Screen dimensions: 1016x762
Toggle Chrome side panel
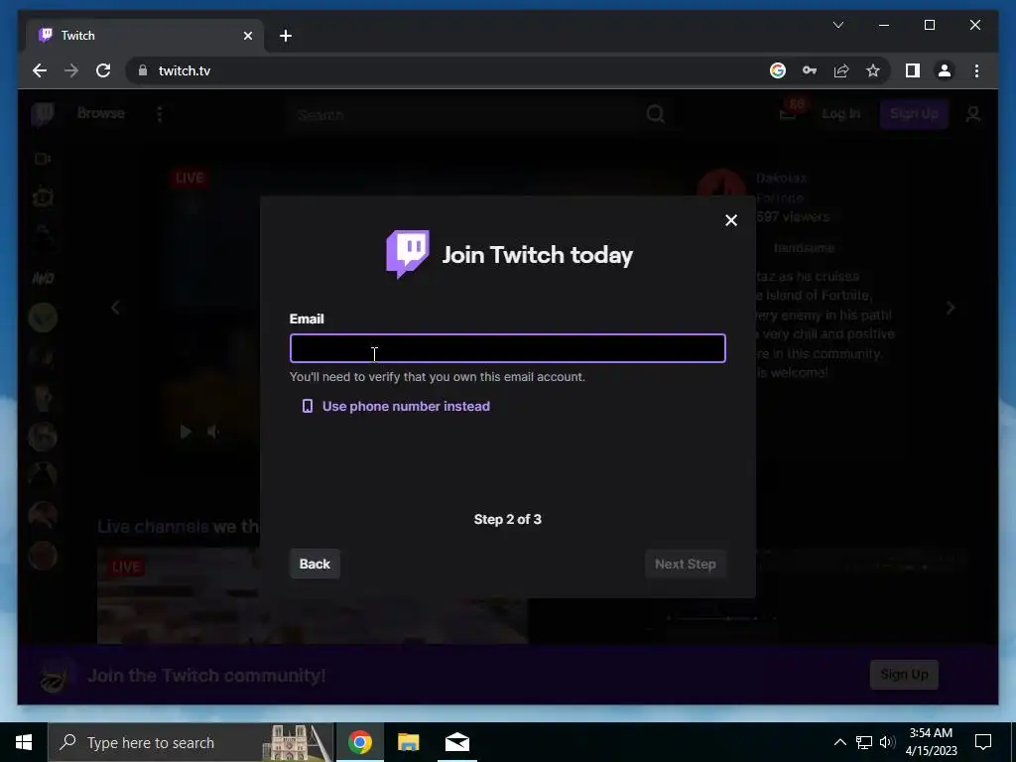tap(913, 70)
